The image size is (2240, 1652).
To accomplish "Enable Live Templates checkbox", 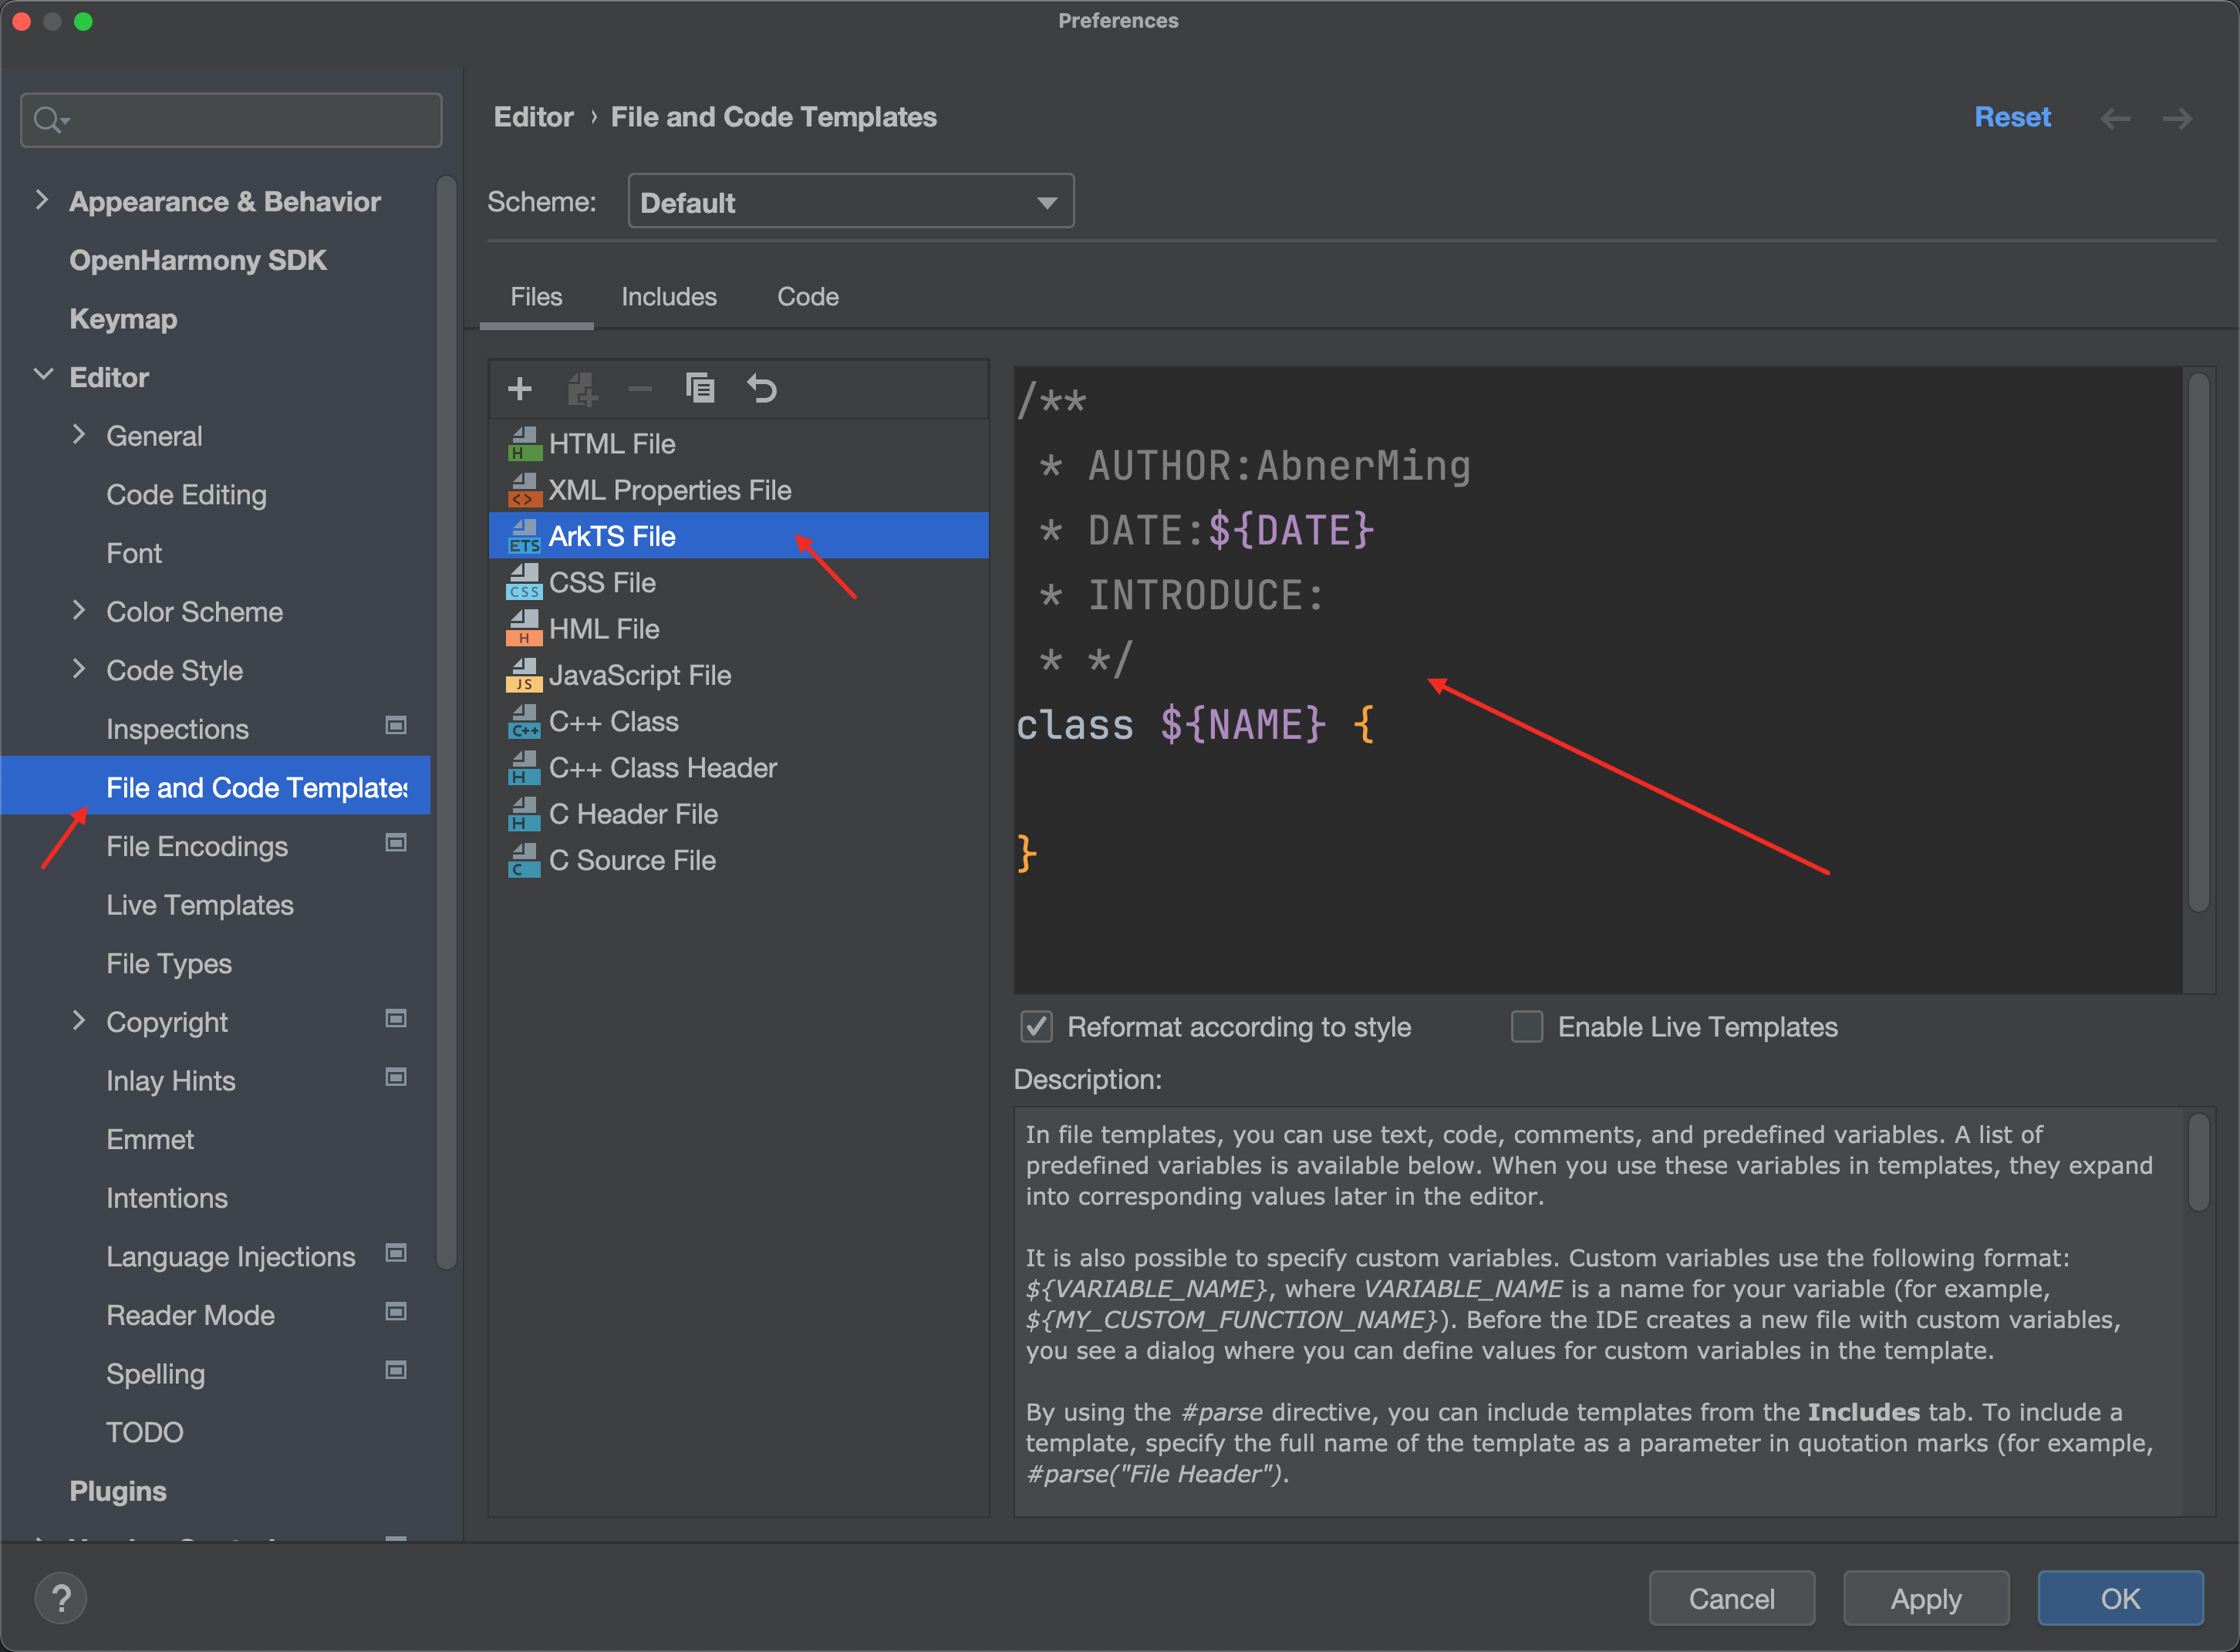I will click(1526, 1027).
